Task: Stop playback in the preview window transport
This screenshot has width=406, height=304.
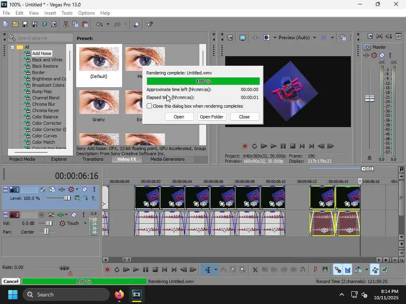Action: pyautogui.click(x=293, y=146)
